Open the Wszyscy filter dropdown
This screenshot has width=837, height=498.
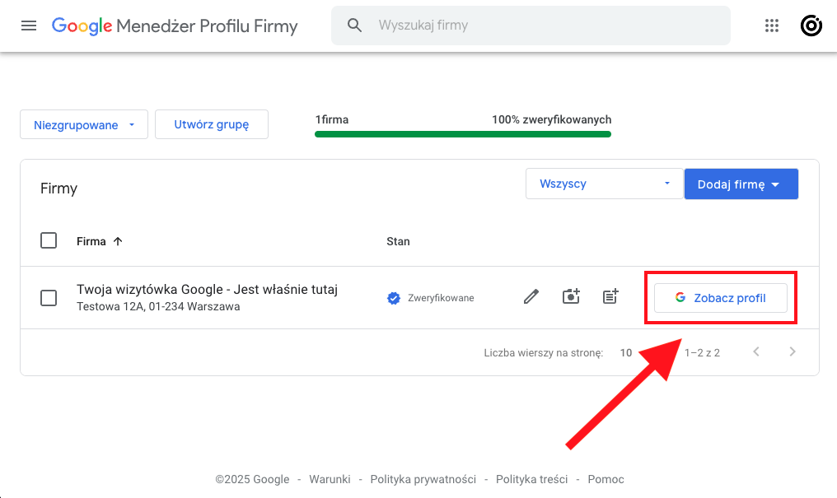[604, 184]
